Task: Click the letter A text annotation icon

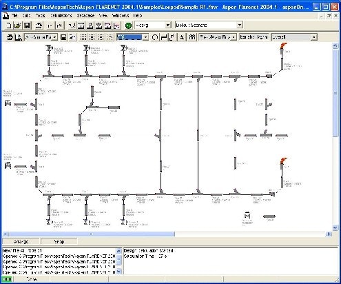Action: coord(182,37)
